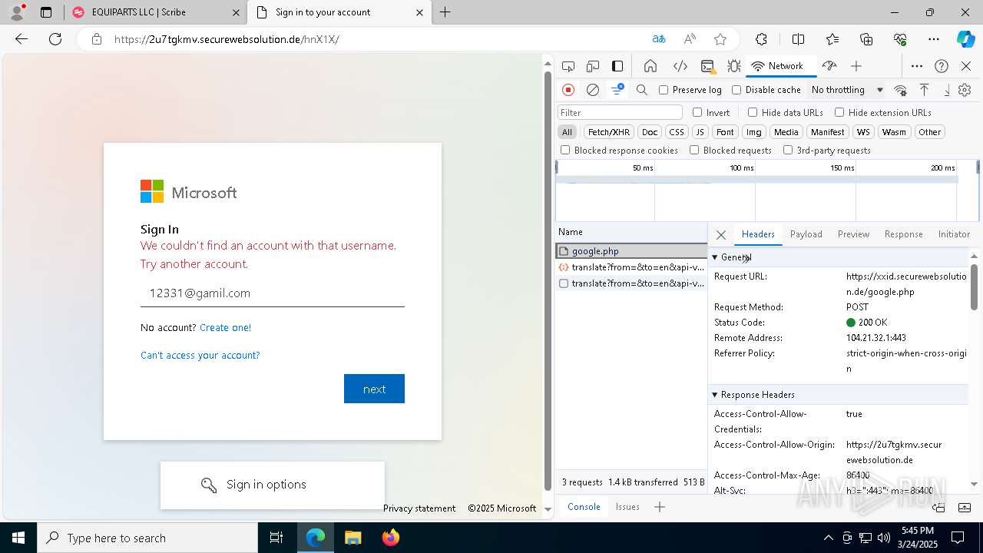Reload the browser page
983x553 pixels.
pos(55,39)
